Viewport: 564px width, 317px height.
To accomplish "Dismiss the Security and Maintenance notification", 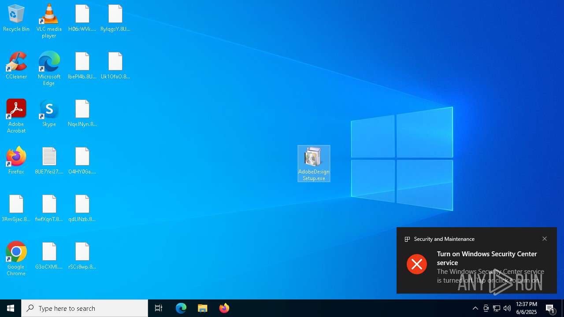I will [x=545, y=239].
